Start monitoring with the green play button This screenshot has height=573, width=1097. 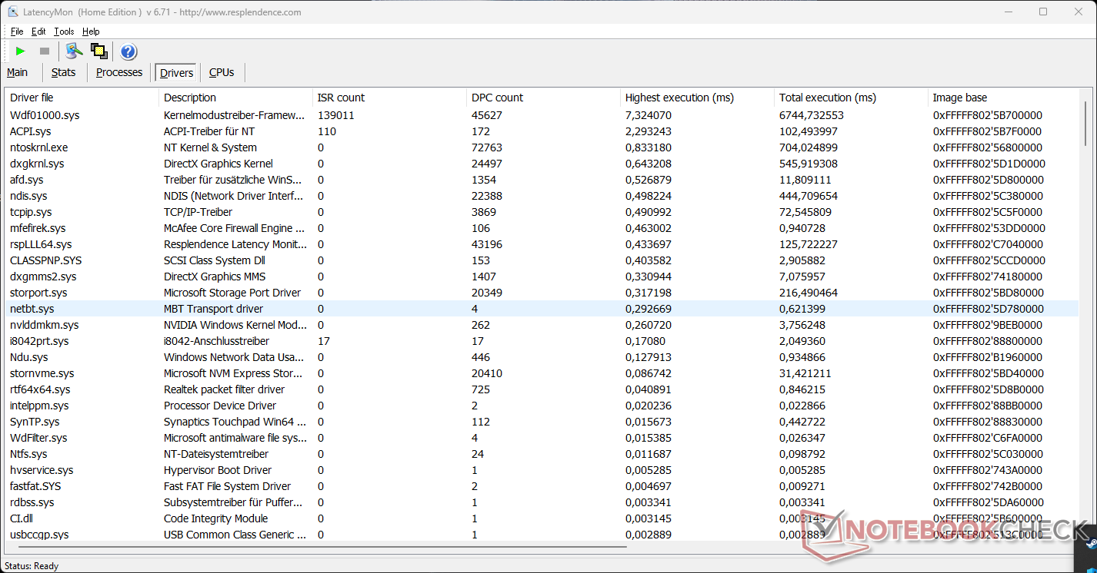21,51
